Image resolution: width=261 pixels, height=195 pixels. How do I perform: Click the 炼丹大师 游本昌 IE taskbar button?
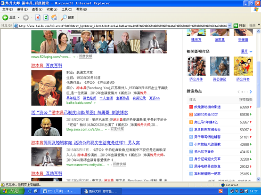(101, 191)
